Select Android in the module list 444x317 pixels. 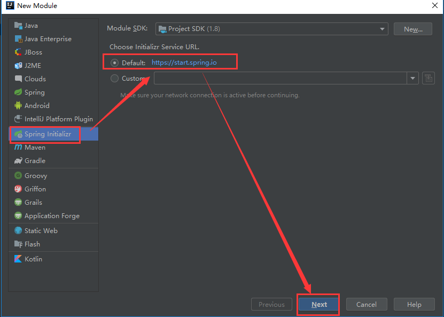click(x=53, y=105)
